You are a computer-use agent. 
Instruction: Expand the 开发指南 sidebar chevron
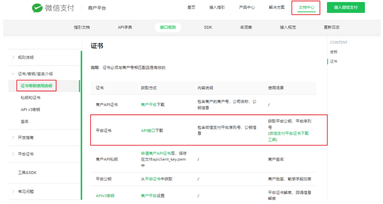click(x=13, y=138)
